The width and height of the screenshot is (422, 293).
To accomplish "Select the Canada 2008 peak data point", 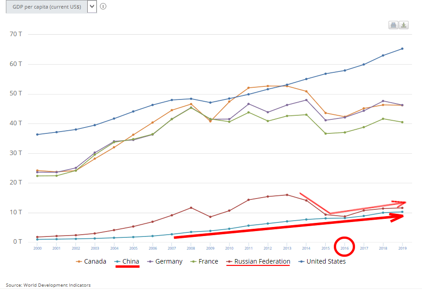I will (191, 104).
